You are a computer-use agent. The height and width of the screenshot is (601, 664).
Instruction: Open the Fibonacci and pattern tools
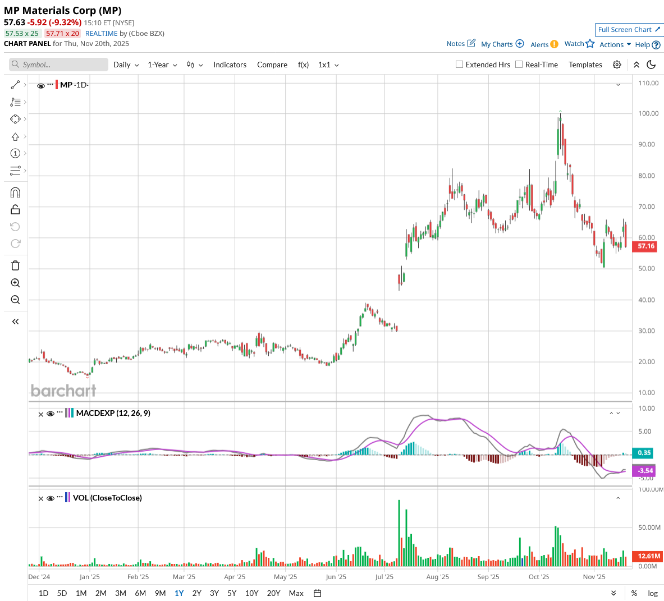click(x=15, y=102)
